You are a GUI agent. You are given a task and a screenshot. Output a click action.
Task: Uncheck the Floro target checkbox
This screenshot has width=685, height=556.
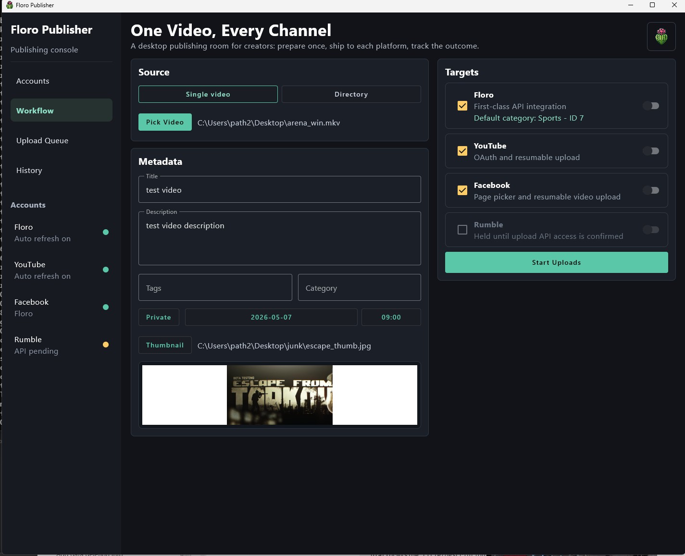tap(462, 106)
